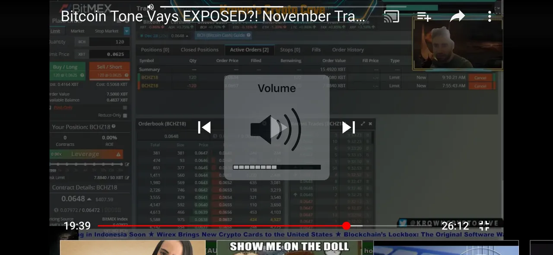Tap the total duration 26:12

[x=455, y=226]
